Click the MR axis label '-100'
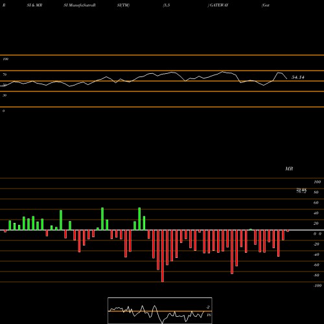Viewport: 324px width, 324px height. coord(318,286)
